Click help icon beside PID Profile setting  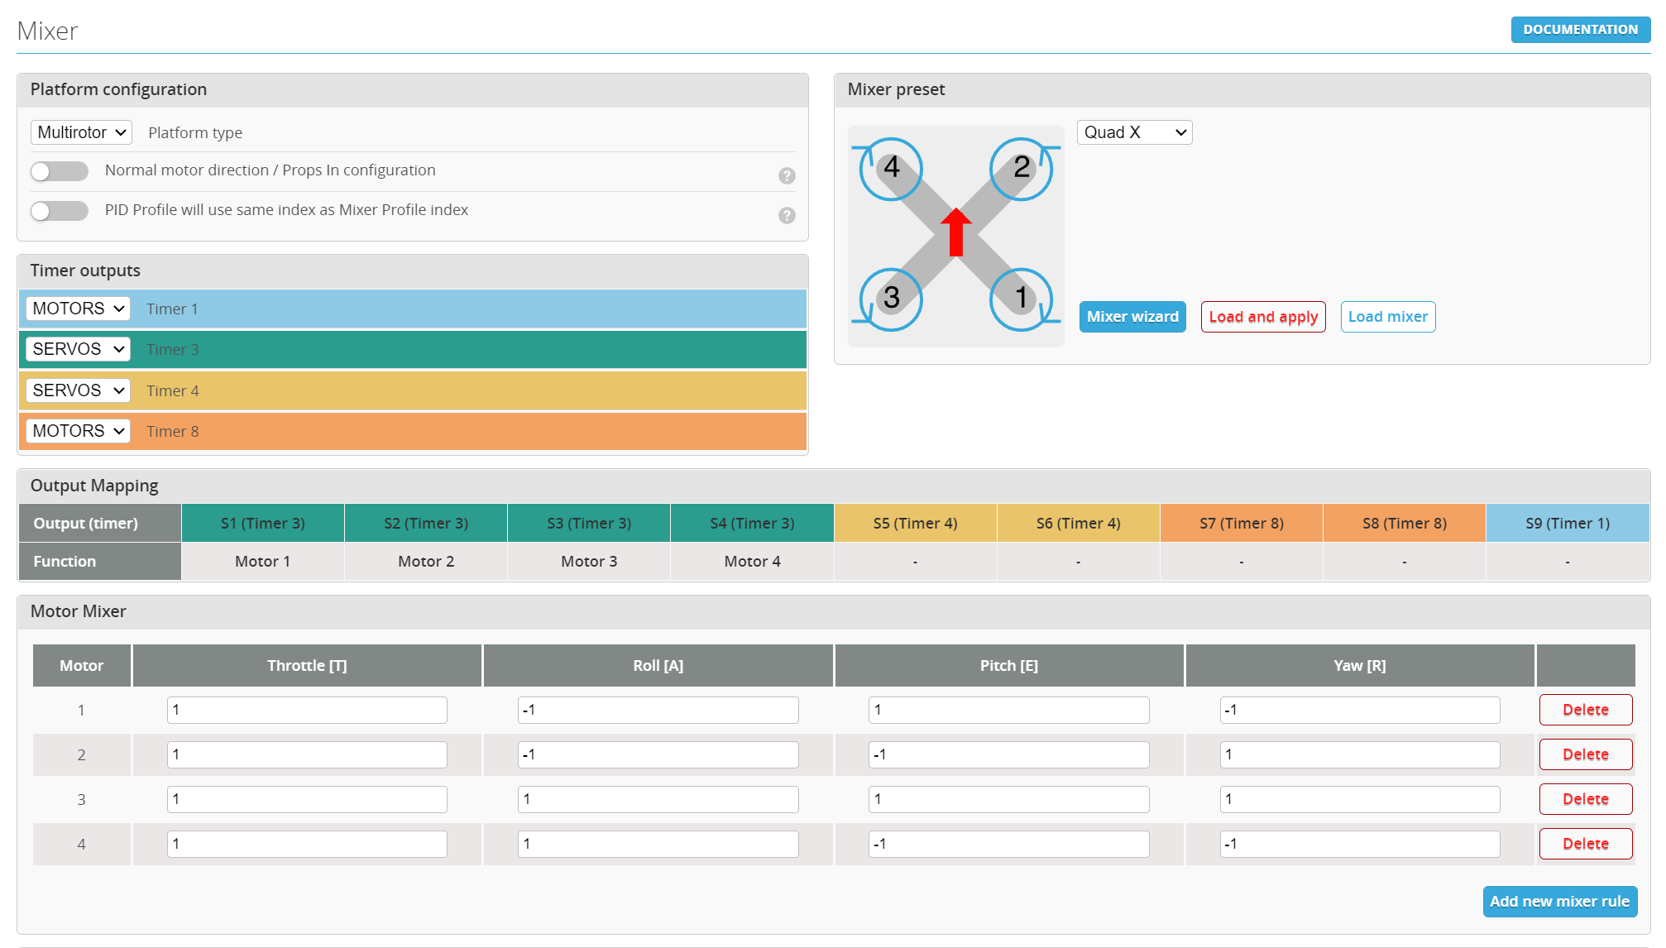point(786,215)
